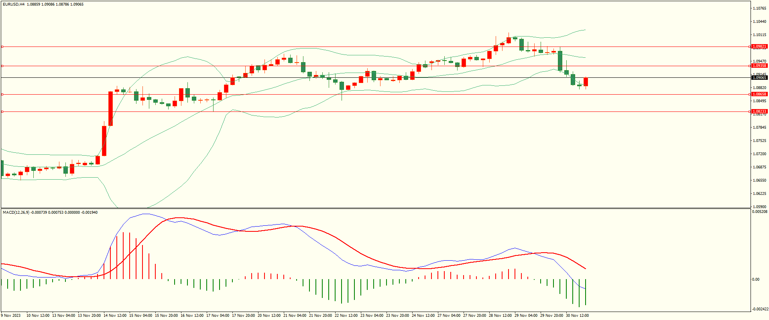Click the 28 Nov 12:00 time label
Viewport: 769px width, 320px height.
(x=500, y=316)
